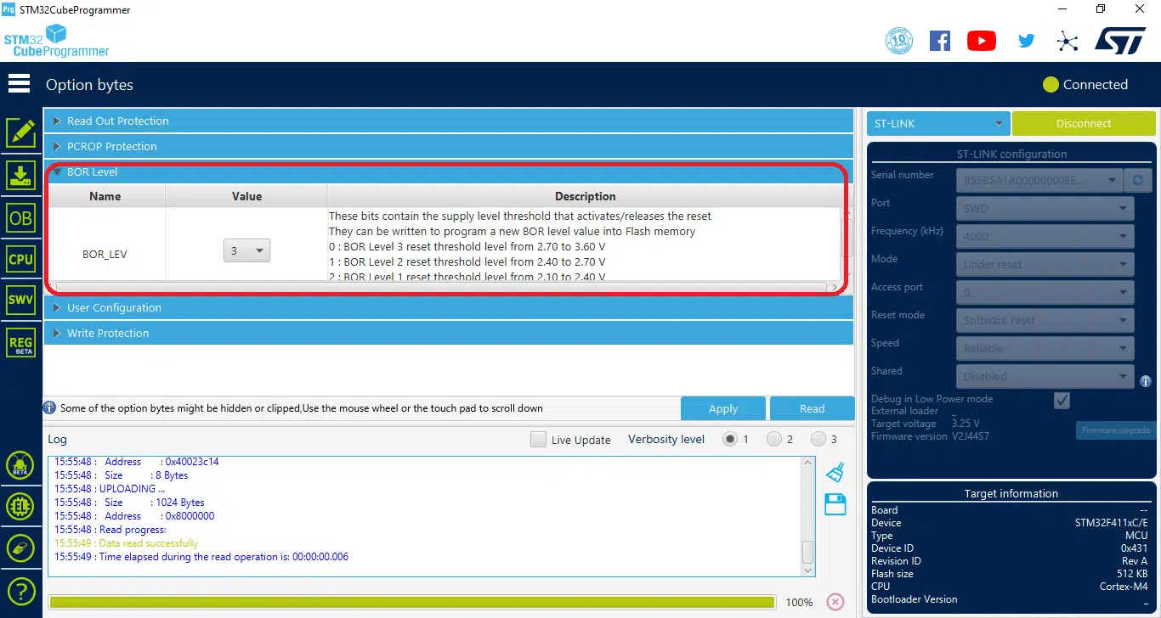Open the Mode Under reset dropdown

tap(1045, 264)
